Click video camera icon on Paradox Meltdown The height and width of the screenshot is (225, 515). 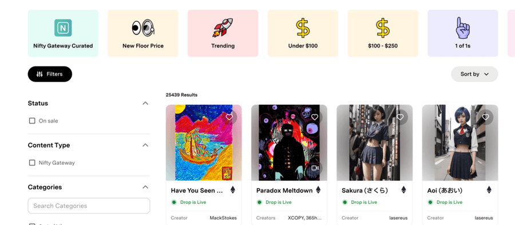(x=315, y=168)
